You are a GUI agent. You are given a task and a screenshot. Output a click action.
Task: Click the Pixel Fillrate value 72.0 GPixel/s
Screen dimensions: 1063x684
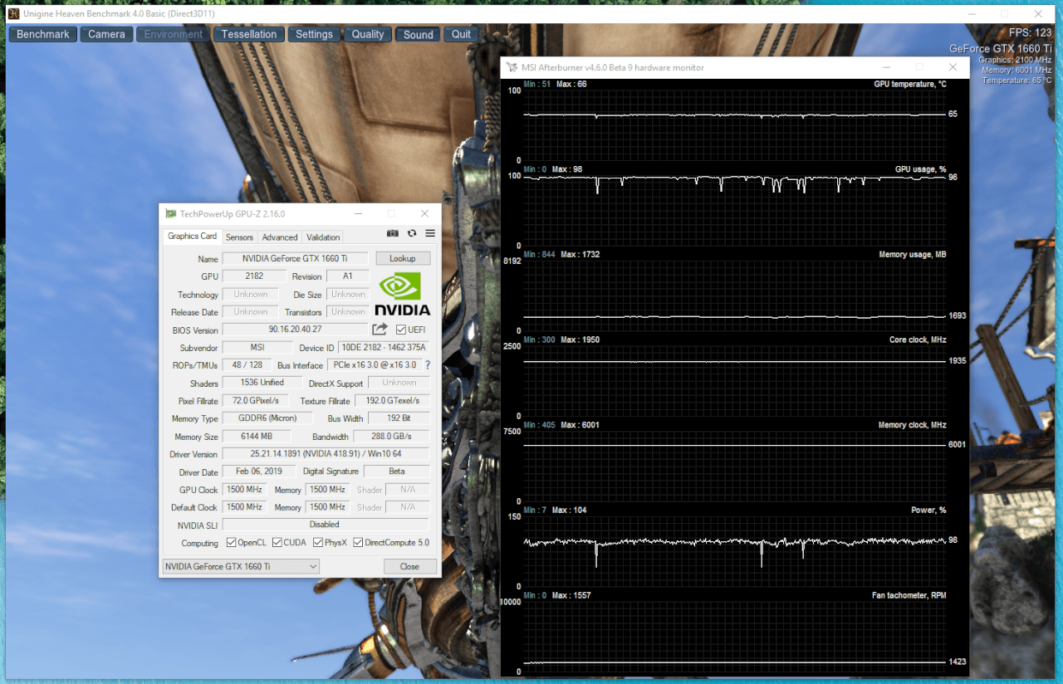pyautogui.click(x=257, y=401)
